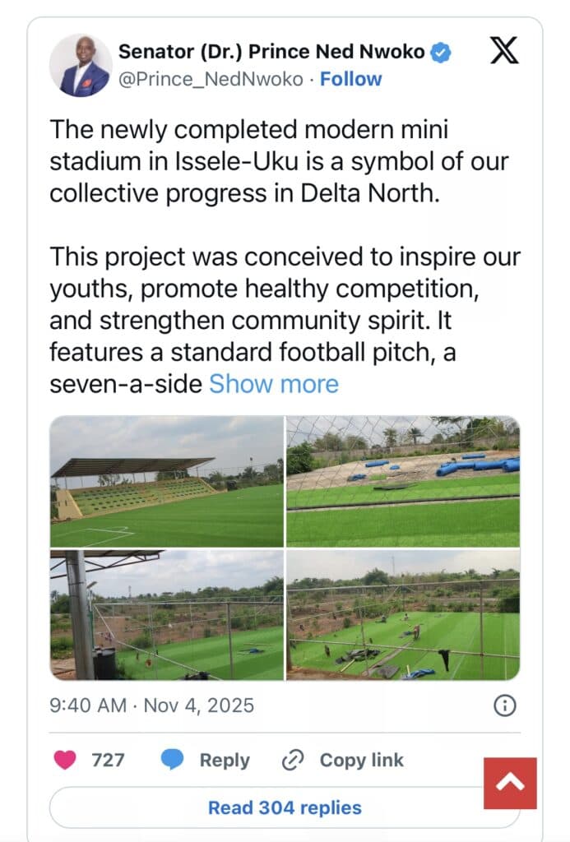Image resolution: width=570 pixels, height=842 pixels.
Task: Like the tweet with heart icon
Action: coord(65,760)
